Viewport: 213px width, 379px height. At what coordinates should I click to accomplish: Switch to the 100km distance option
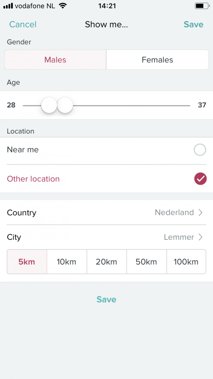coord(186,262)
